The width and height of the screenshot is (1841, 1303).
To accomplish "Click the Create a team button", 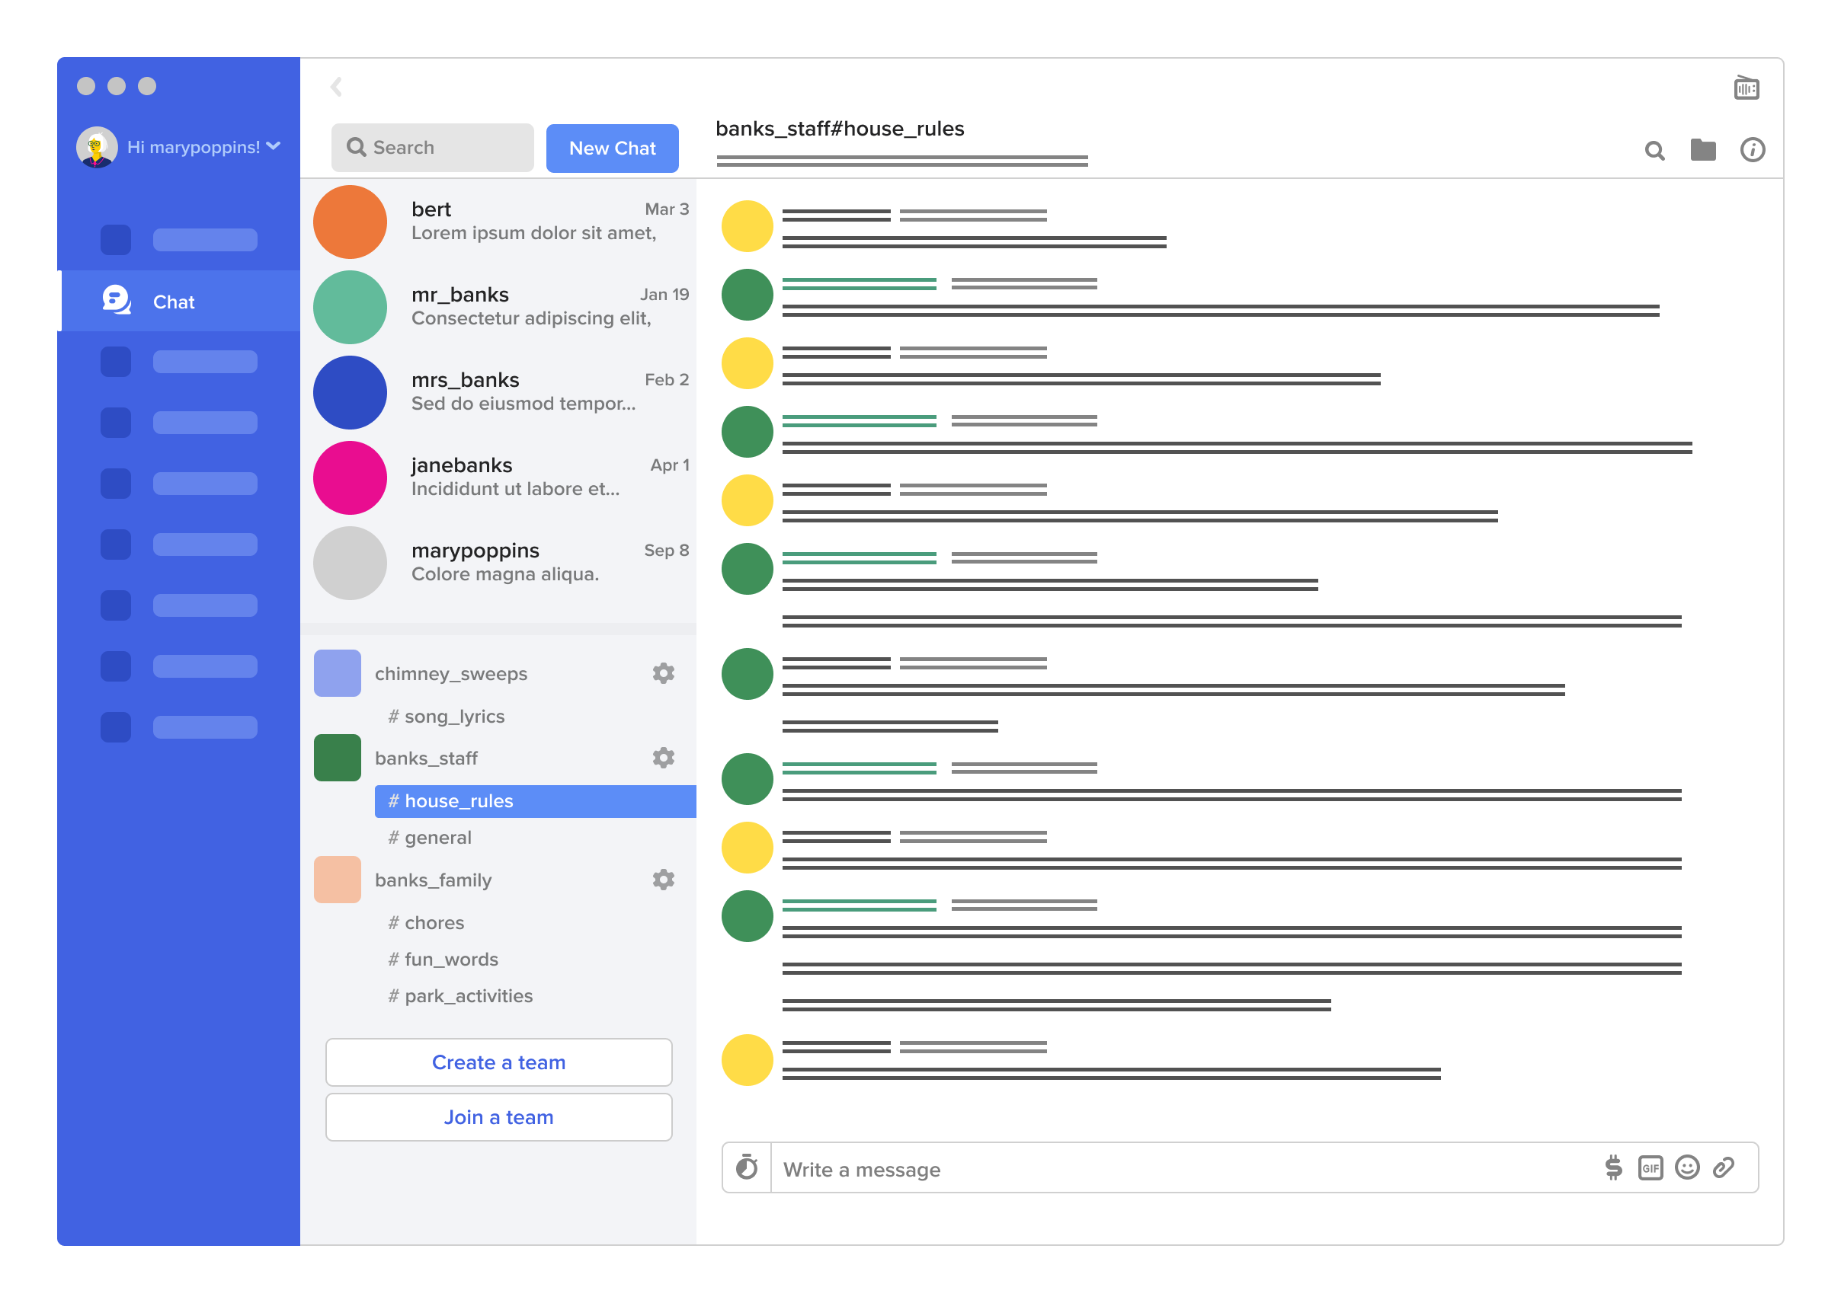I will (x=498, y=1062).
